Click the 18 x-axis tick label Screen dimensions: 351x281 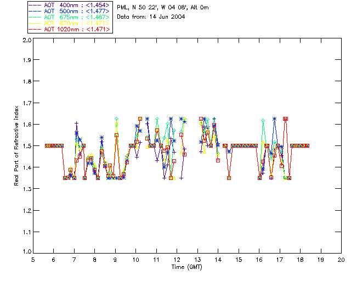300,260
